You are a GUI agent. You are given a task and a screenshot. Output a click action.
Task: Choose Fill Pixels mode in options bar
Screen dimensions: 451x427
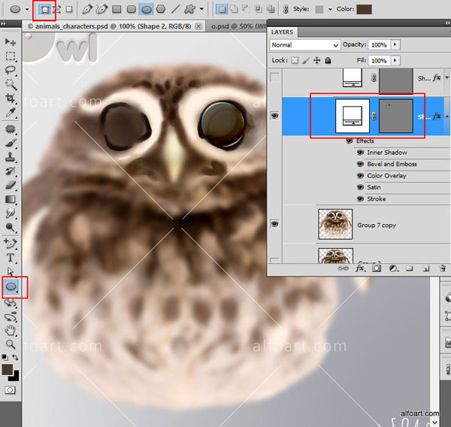(x=69, y=10)
